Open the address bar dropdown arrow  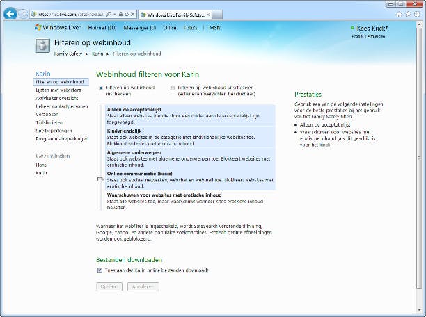(x=115, y=14)
